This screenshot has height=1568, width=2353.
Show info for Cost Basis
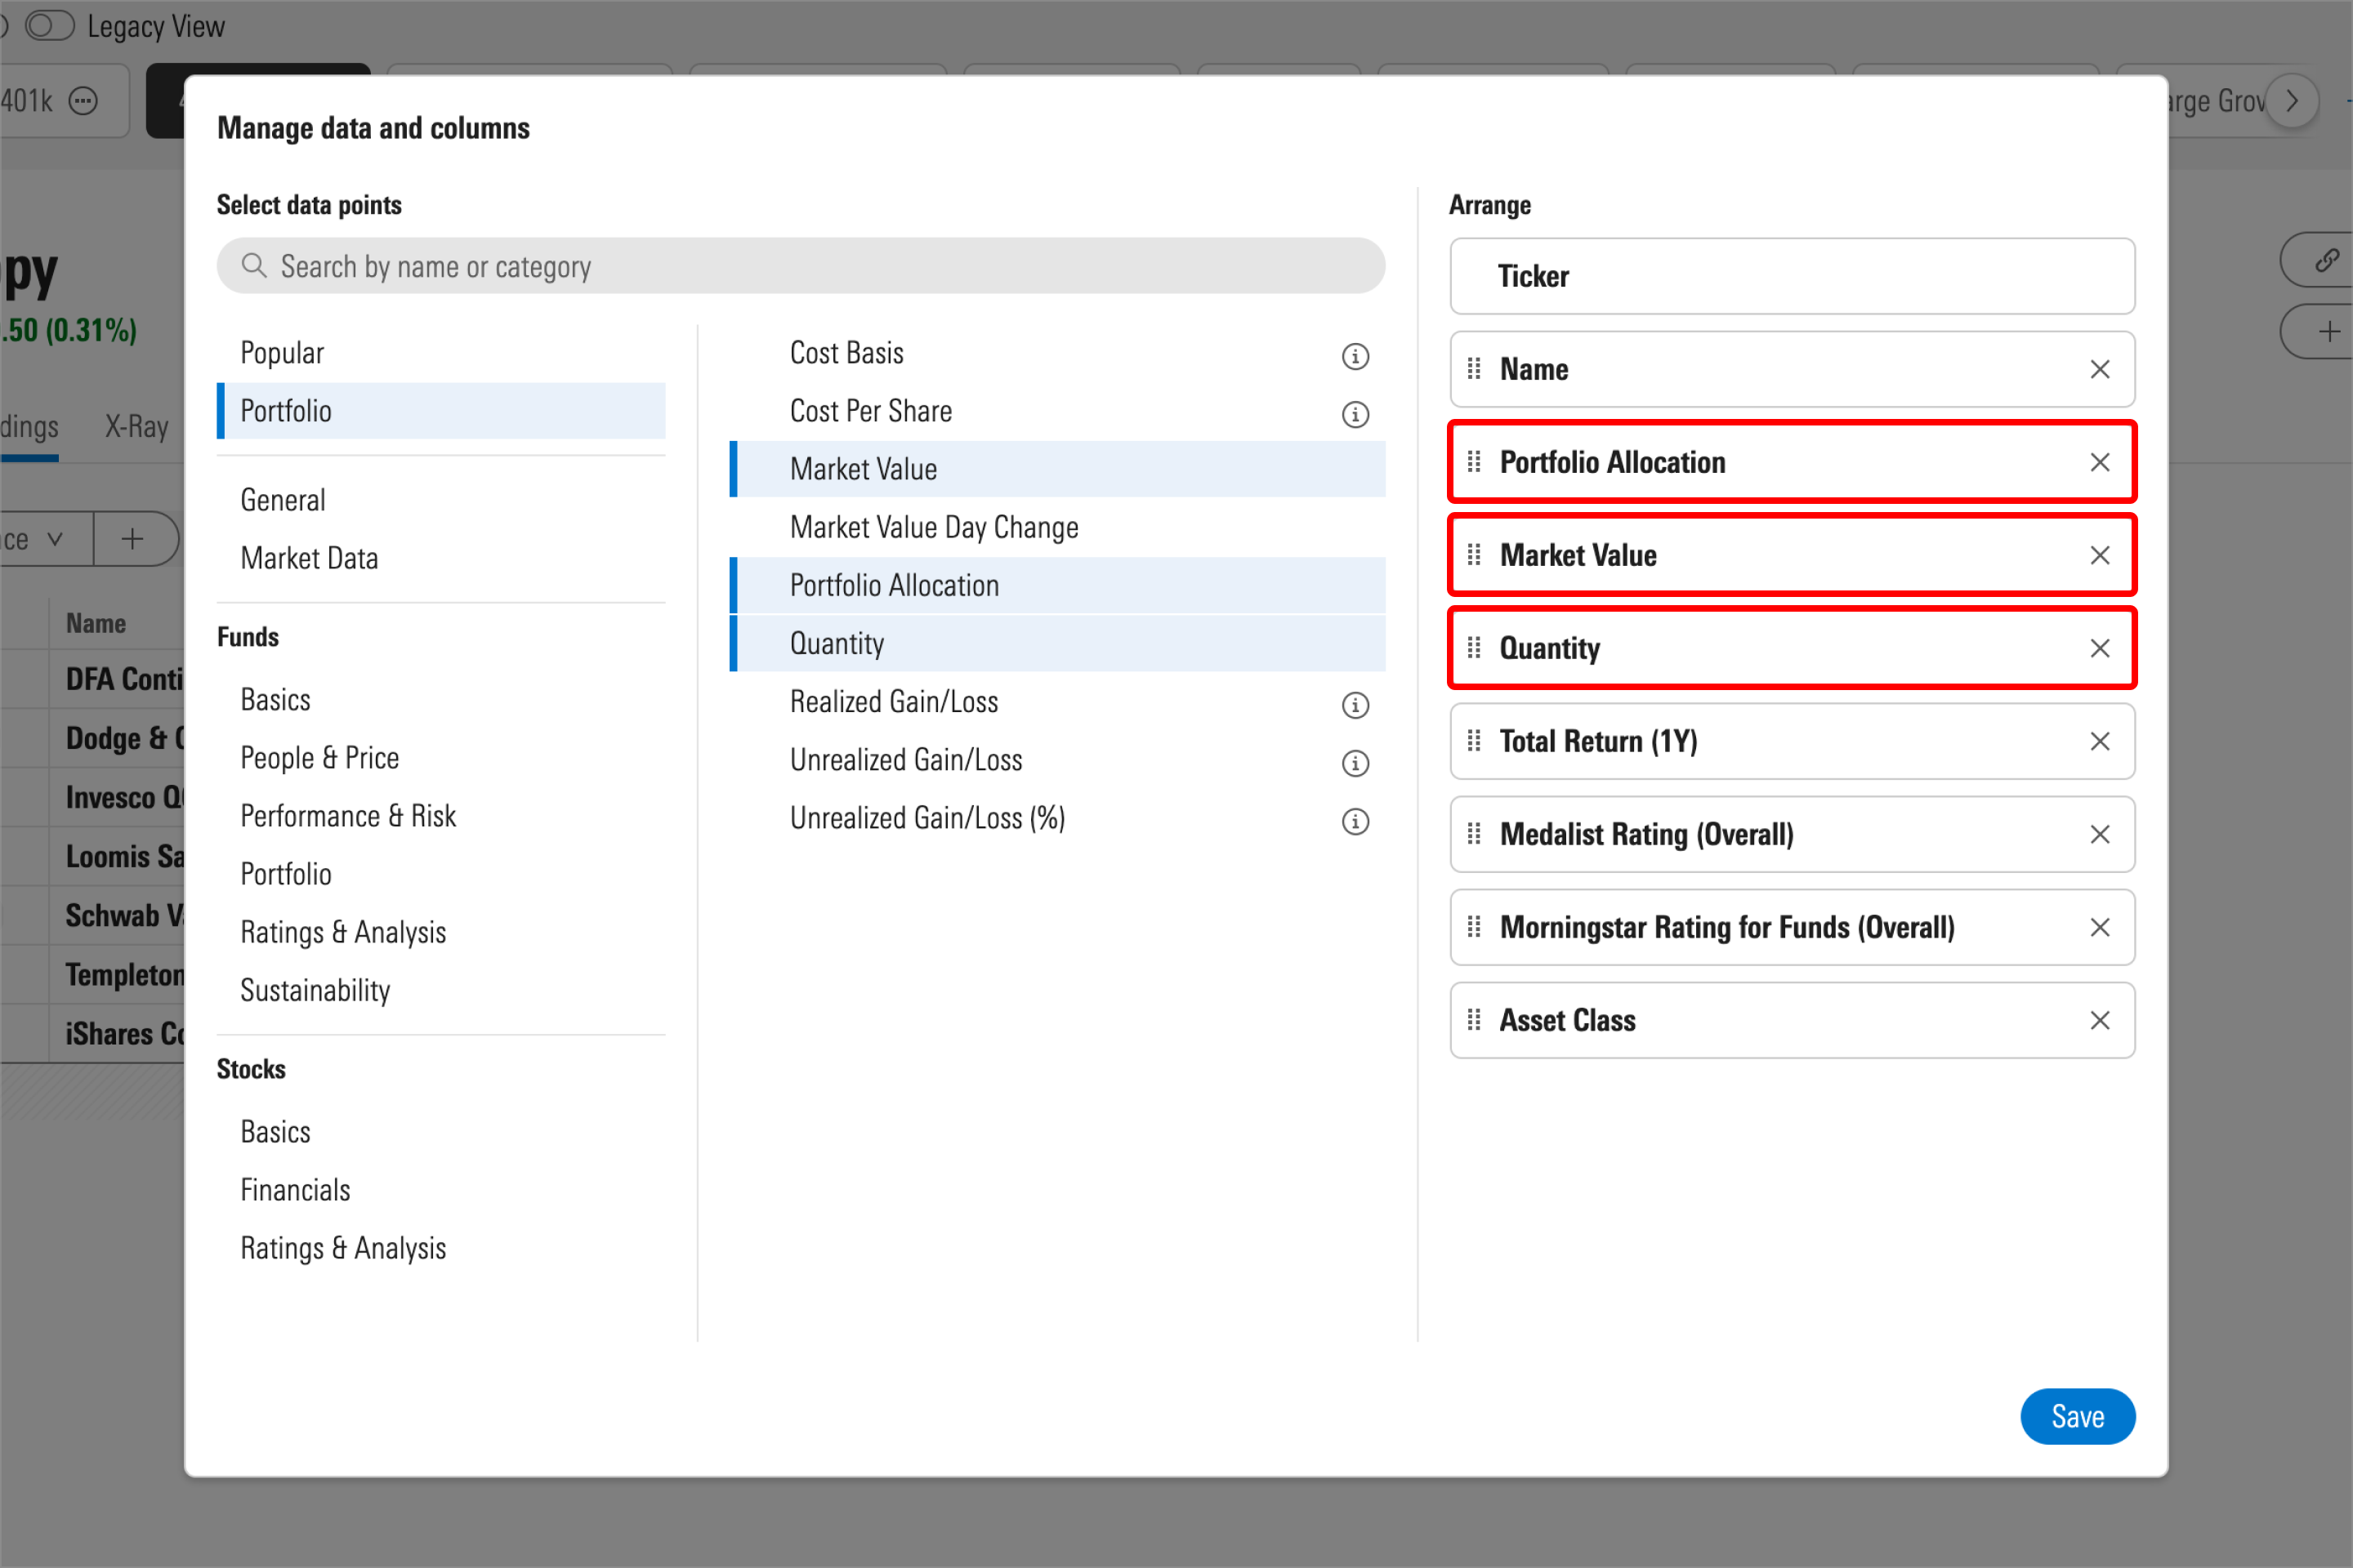tap(1355, 356)
